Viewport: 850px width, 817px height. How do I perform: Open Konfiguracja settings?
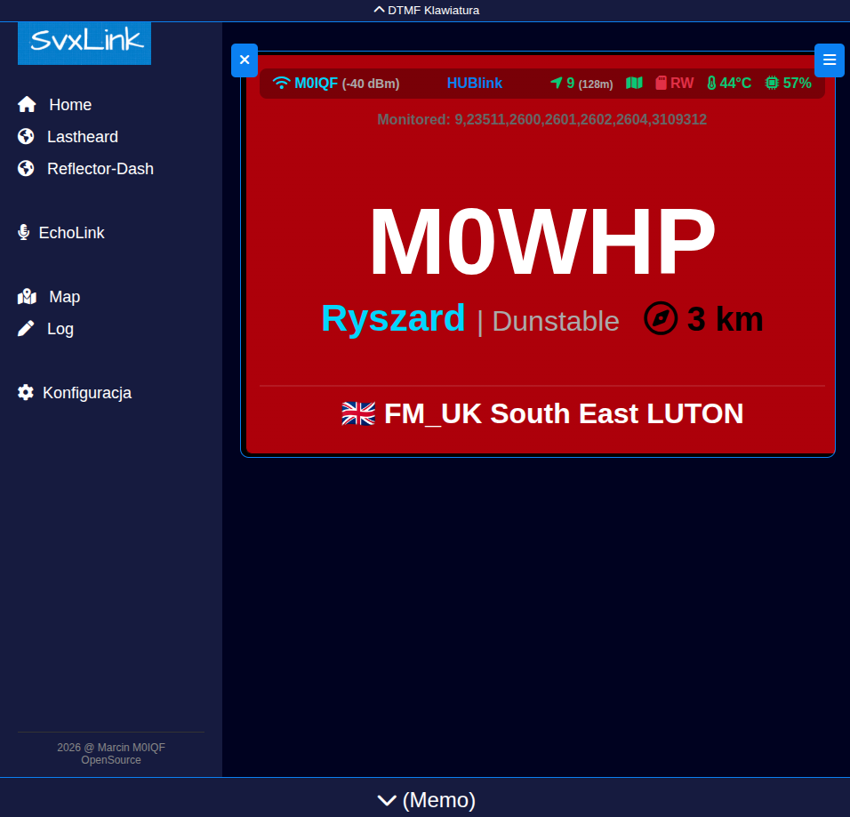point(86,393)
